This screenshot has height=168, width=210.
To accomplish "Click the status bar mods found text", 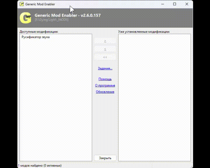I will (x=40, y=166).
